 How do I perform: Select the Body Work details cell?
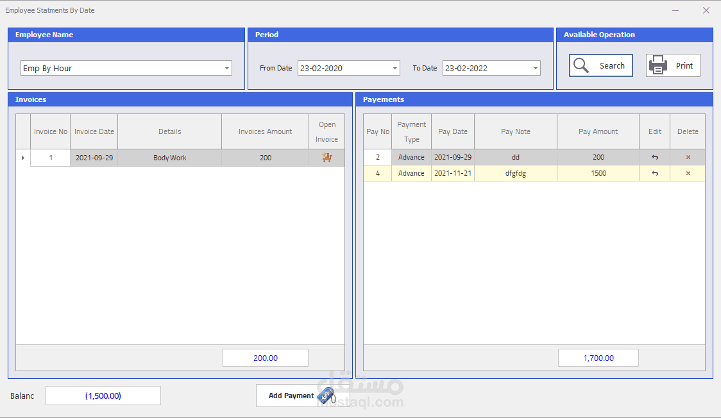170,158
